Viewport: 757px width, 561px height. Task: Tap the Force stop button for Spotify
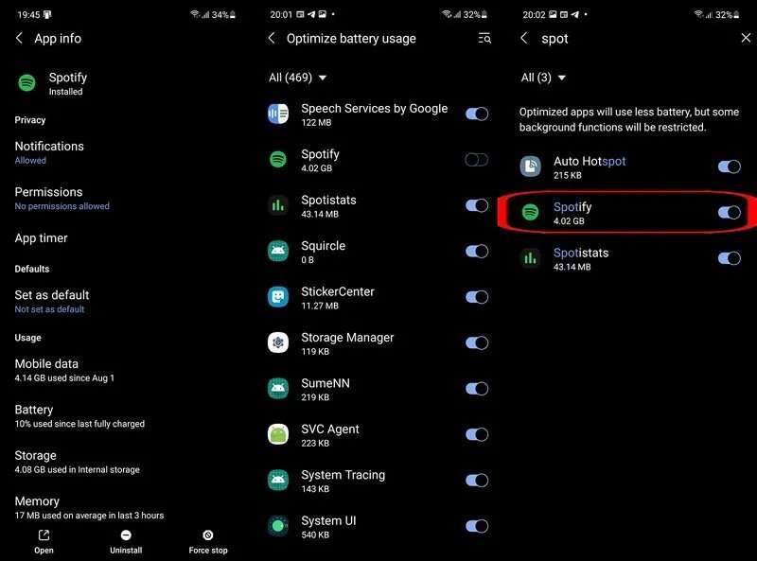coord(207,540)
